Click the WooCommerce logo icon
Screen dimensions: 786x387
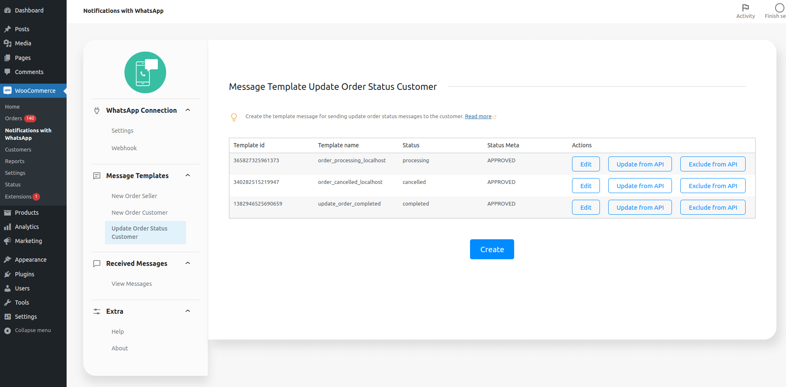tap(7, 90)
